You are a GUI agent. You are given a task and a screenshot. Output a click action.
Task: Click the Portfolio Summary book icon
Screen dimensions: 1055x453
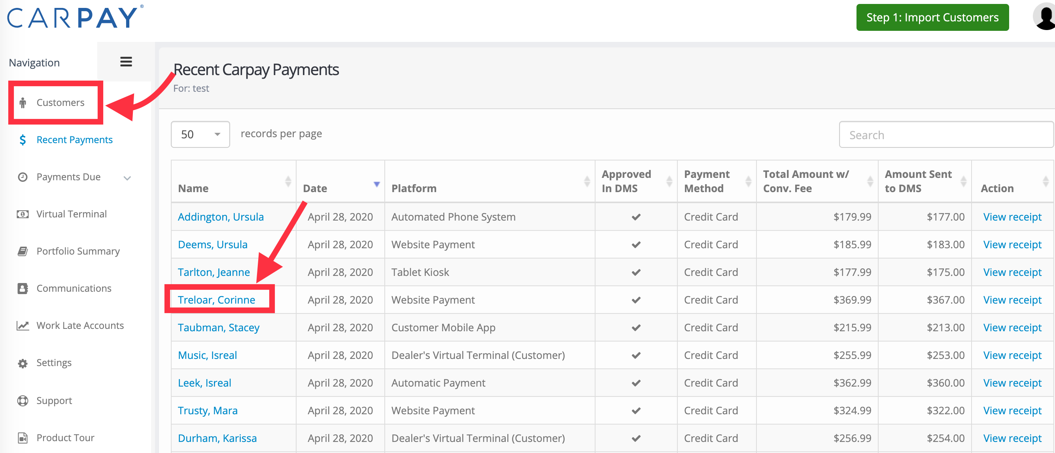[23, 251]
